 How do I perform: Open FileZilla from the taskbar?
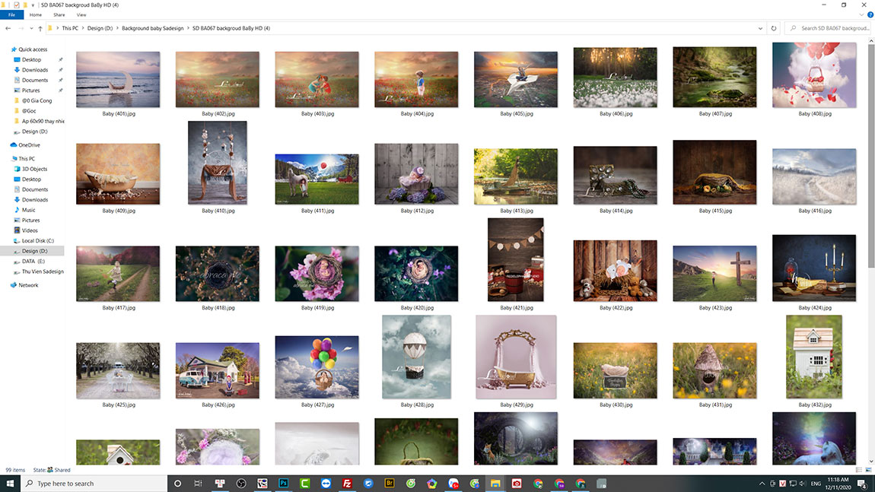[x=347, y=484]
